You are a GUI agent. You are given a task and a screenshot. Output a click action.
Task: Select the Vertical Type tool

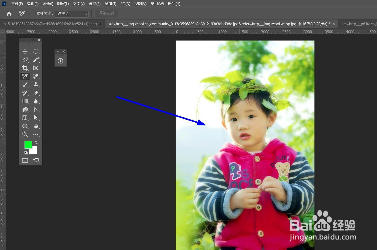point(25,118)
